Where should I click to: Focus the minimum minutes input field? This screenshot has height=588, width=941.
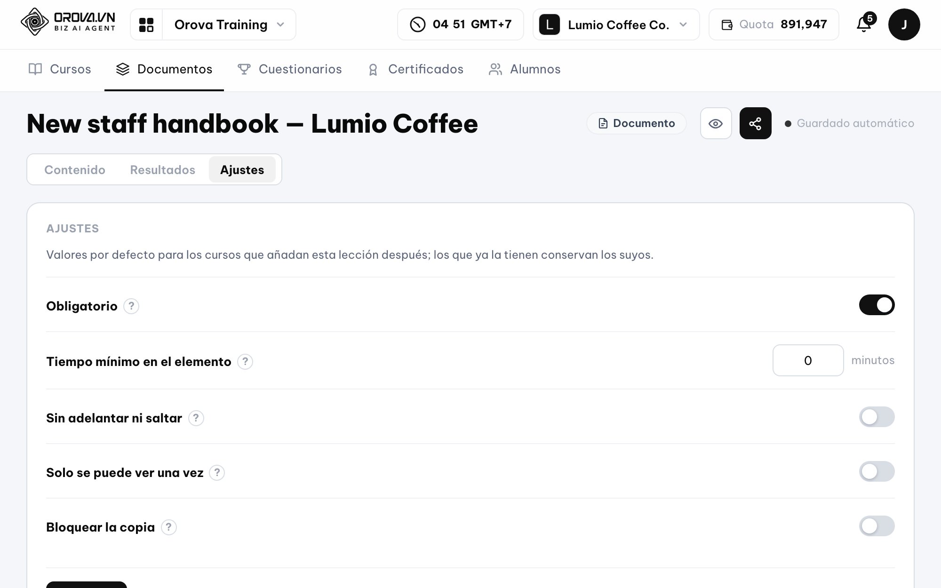(x=808, y=360)
